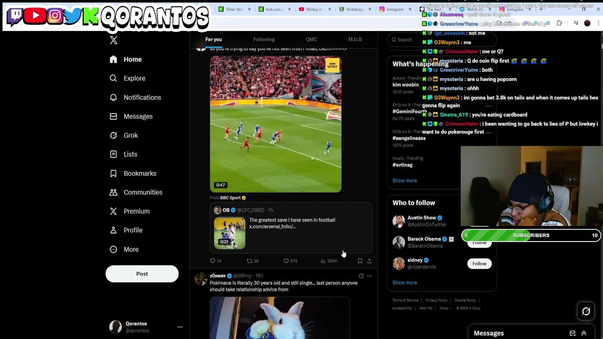Open the #aangelinaass trend
This screenshot has height=339, width=603.
[409, 138]
